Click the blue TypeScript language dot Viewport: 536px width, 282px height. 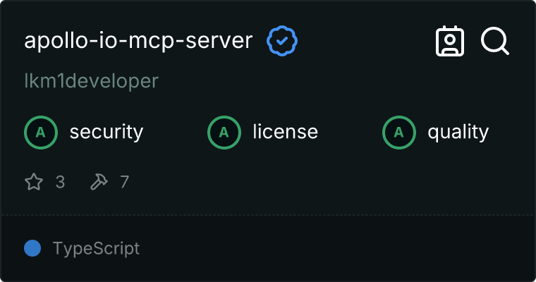coord(32,248)
